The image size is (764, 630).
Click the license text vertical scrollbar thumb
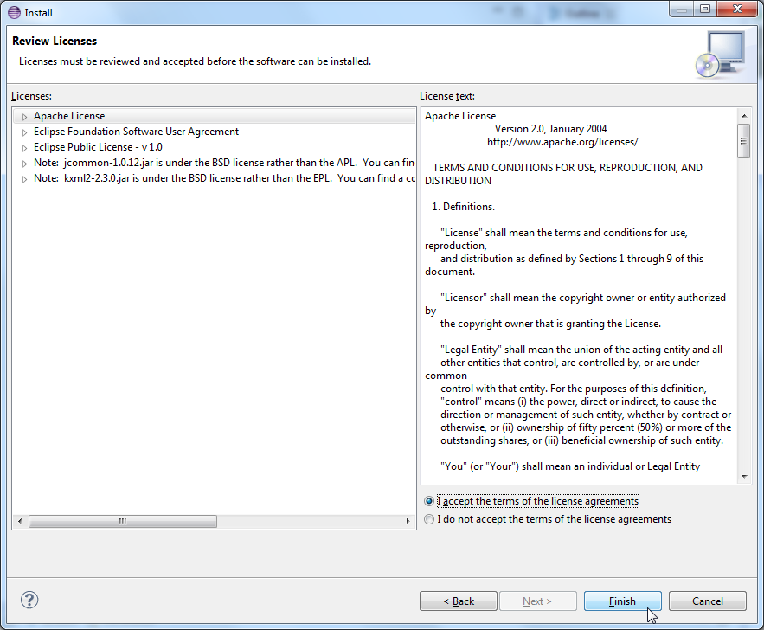[x=743, y=141]
